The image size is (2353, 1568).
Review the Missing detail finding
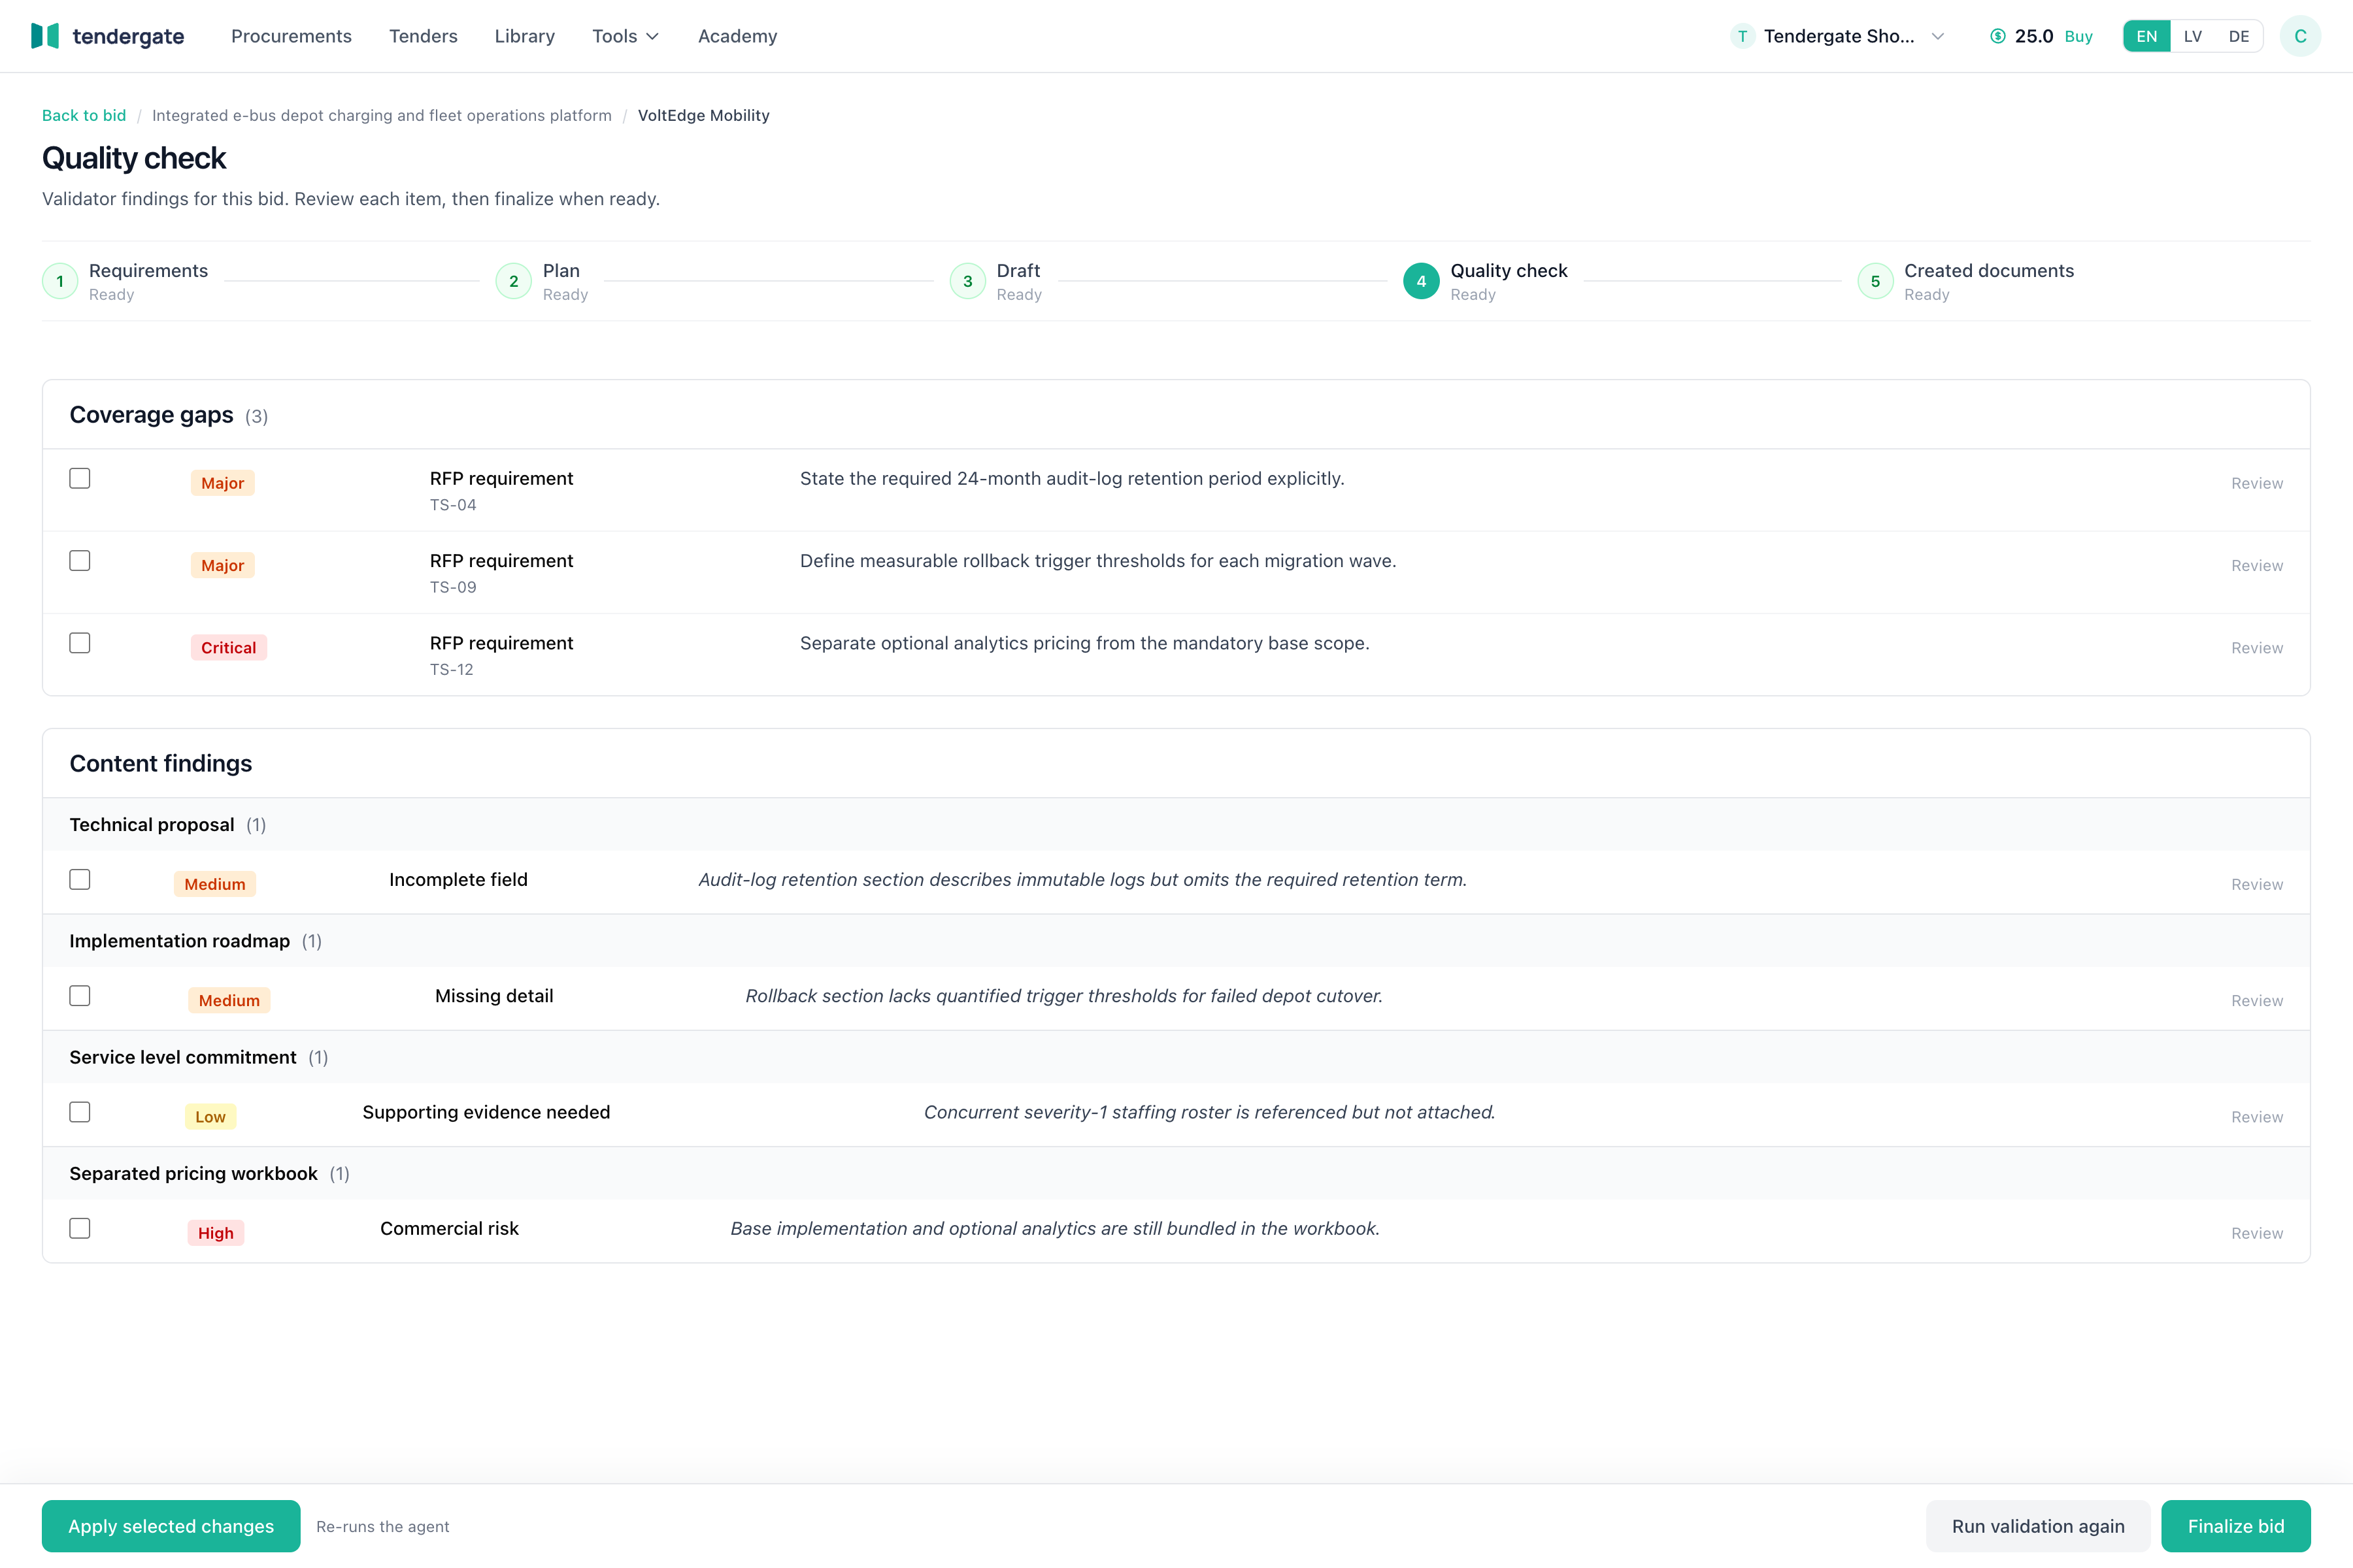tap(2257, 1000)
